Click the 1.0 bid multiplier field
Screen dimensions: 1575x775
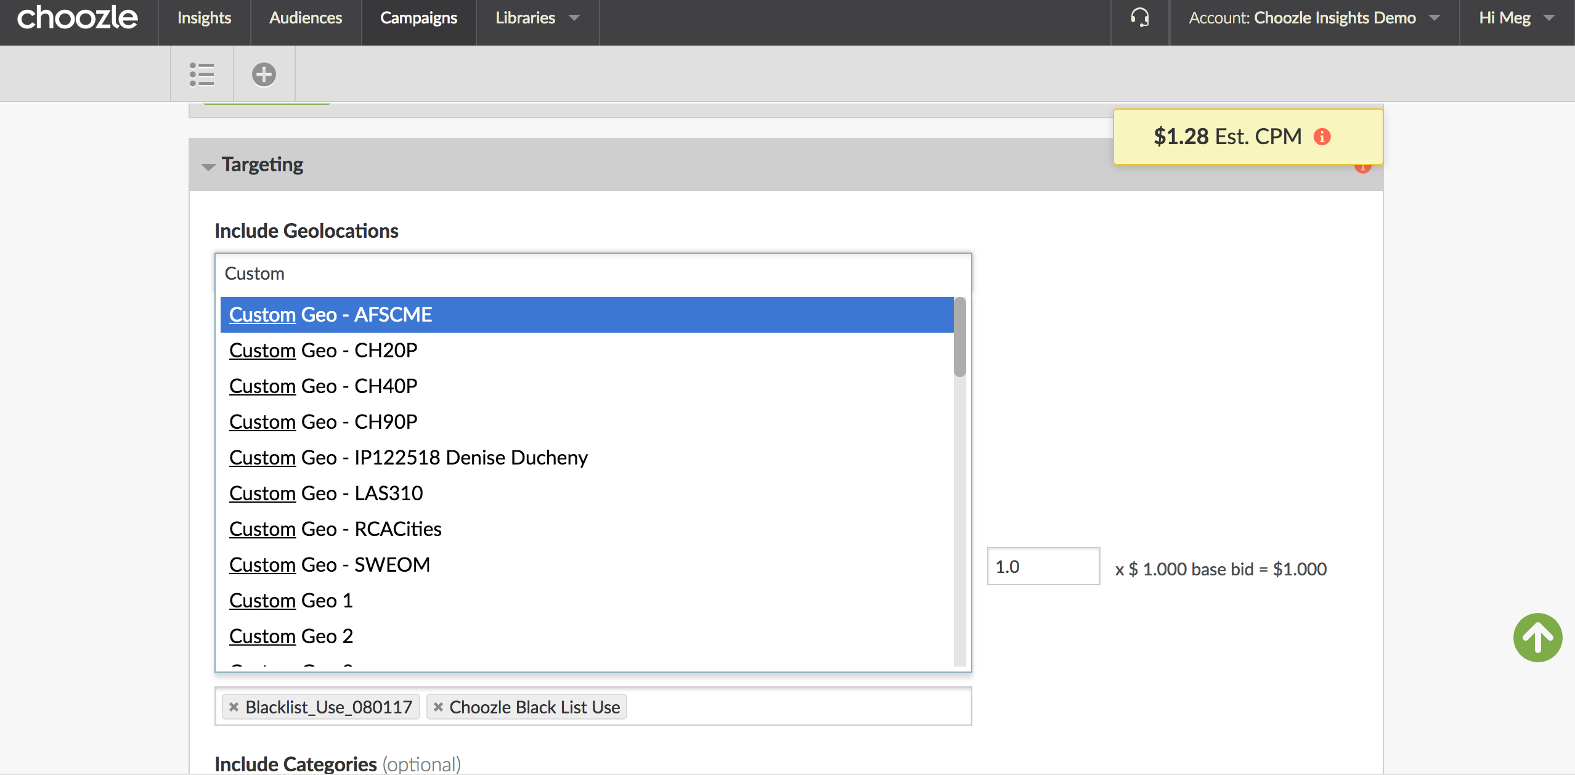1043,567
